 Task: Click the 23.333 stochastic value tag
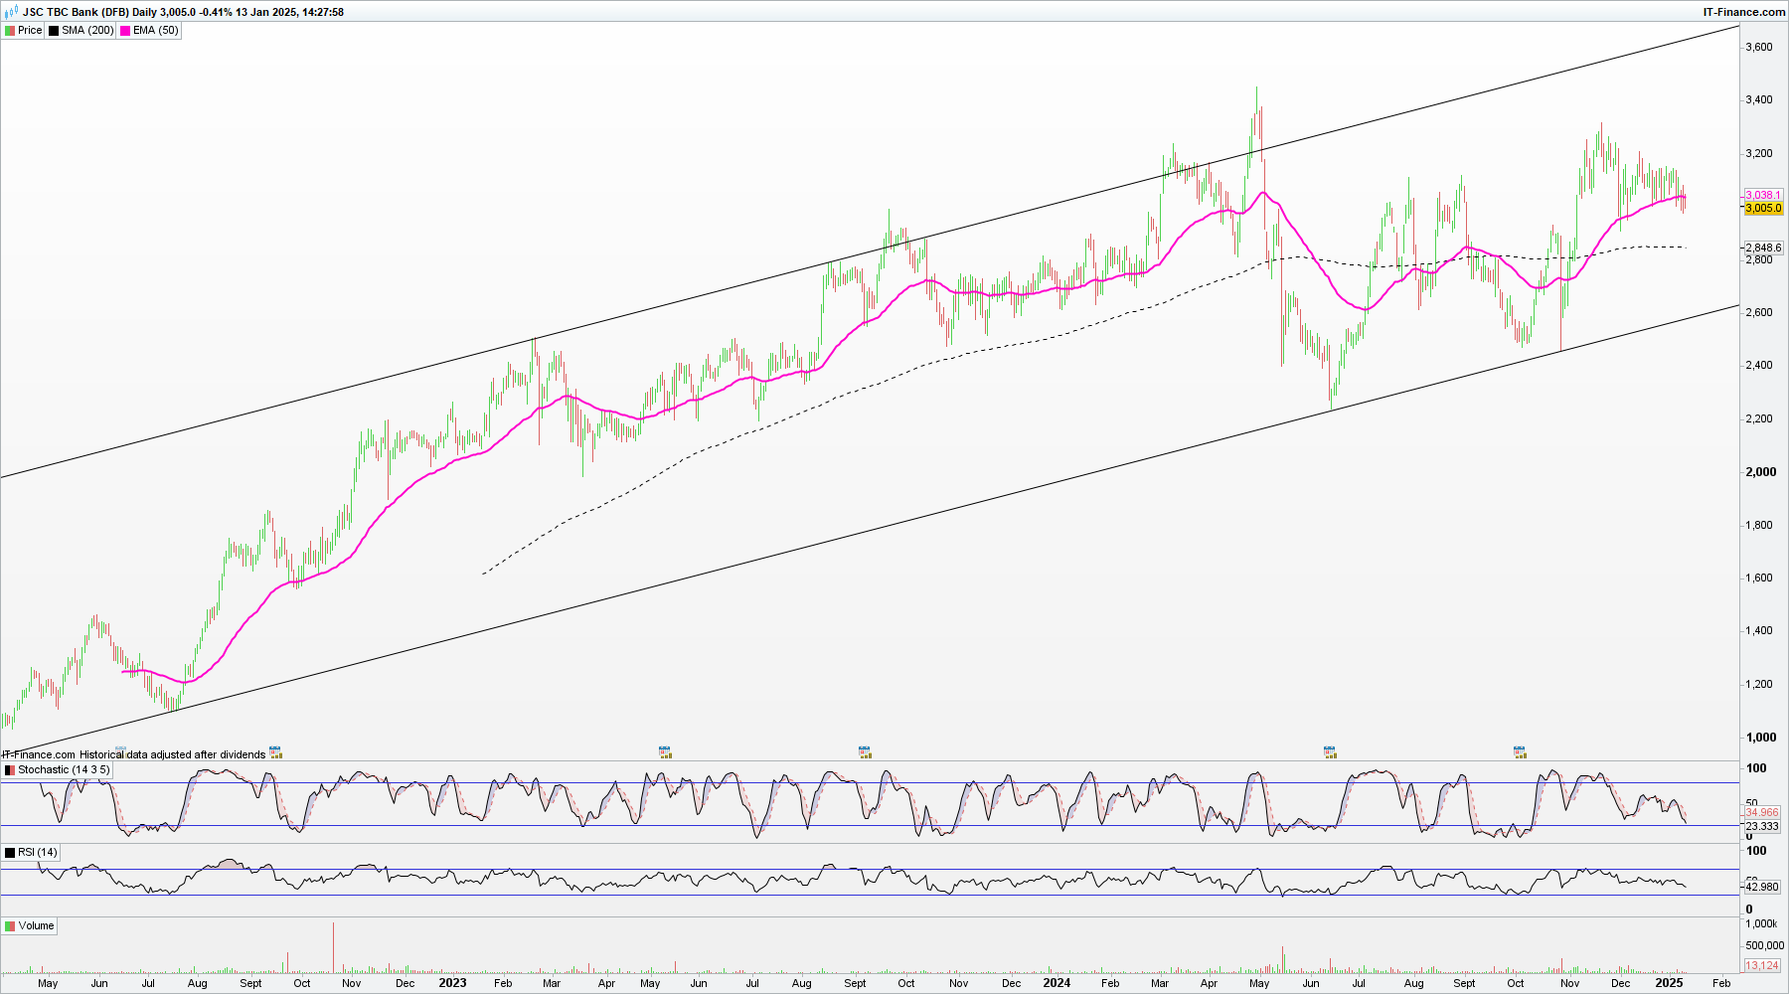click(1762, 827)
